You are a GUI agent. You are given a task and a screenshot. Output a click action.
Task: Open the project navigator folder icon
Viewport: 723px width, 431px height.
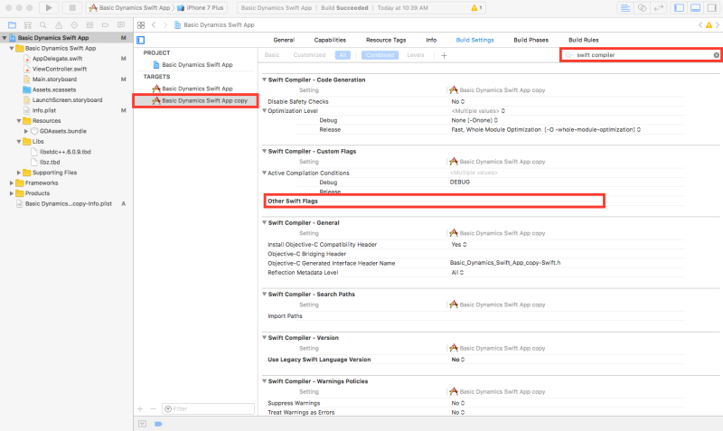(x=13, y=25)
